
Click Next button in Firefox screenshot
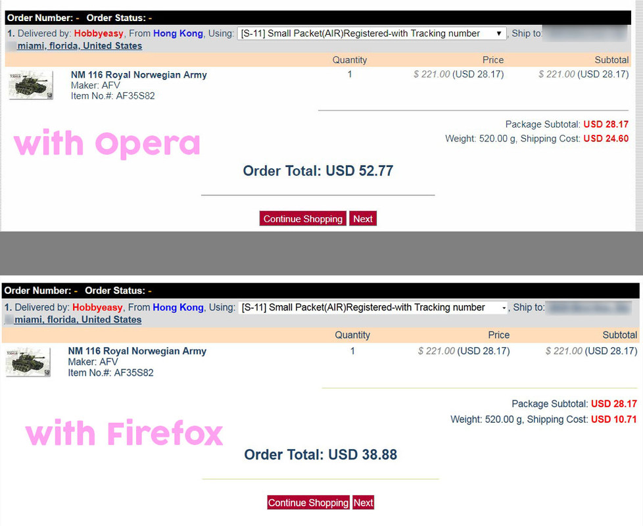[364, 502]
